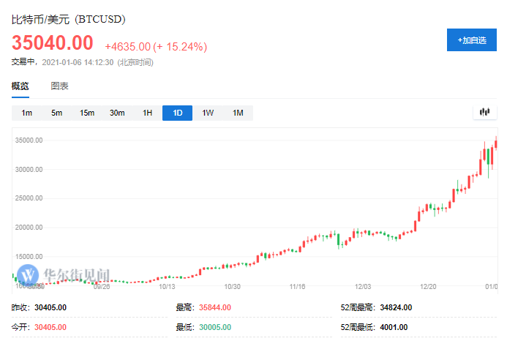Click the 15000.00 y-axis label

click(x=29, y=257)
